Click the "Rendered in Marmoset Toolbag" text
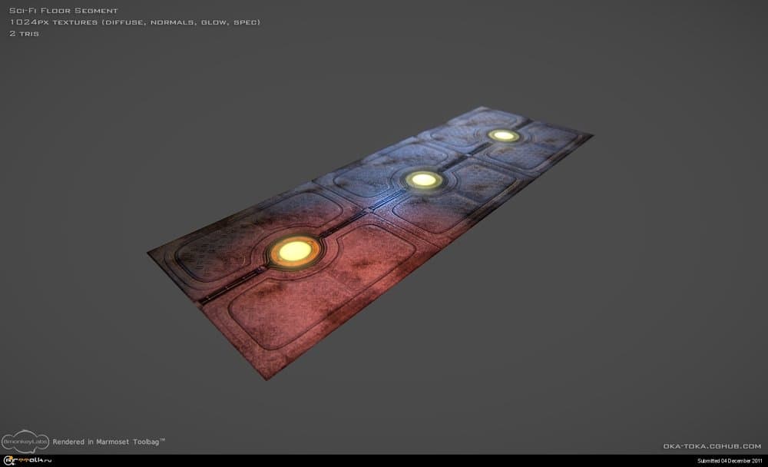768x467 pixels. [108, 442]
